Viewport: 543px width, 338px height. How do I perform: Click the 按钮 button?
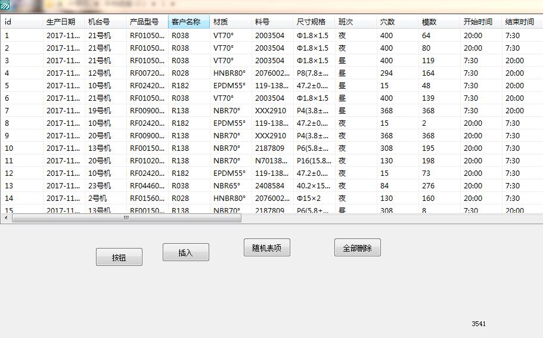(x=119, y=257)
